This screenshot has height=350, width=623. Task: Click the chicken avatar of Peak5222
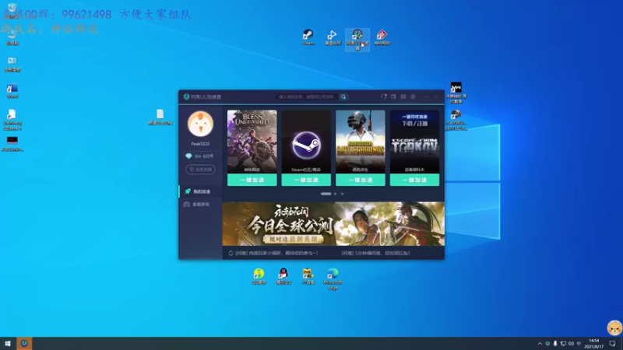point(200,124)
